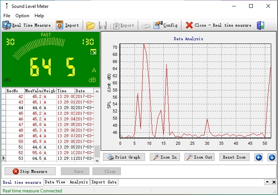
Task: Click row selector for record 53
Action: 3,158
